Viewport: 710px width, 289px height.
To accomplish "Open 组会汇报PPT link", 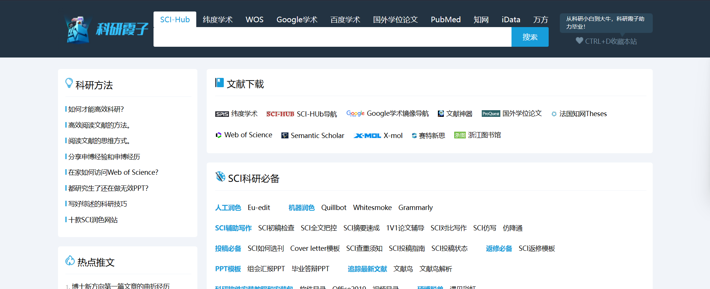I will coord(266,269).
